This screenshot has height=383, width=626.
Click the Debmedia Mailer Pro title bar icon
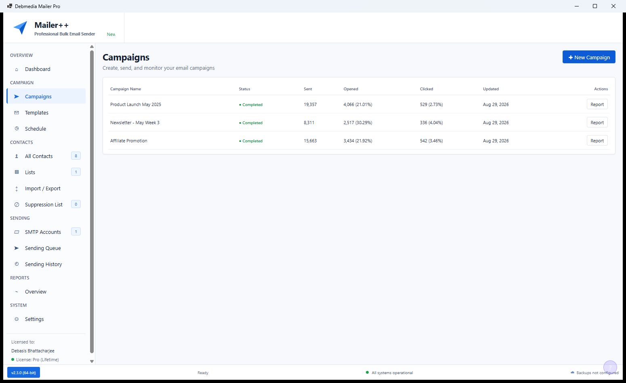[x=10, y=6]
